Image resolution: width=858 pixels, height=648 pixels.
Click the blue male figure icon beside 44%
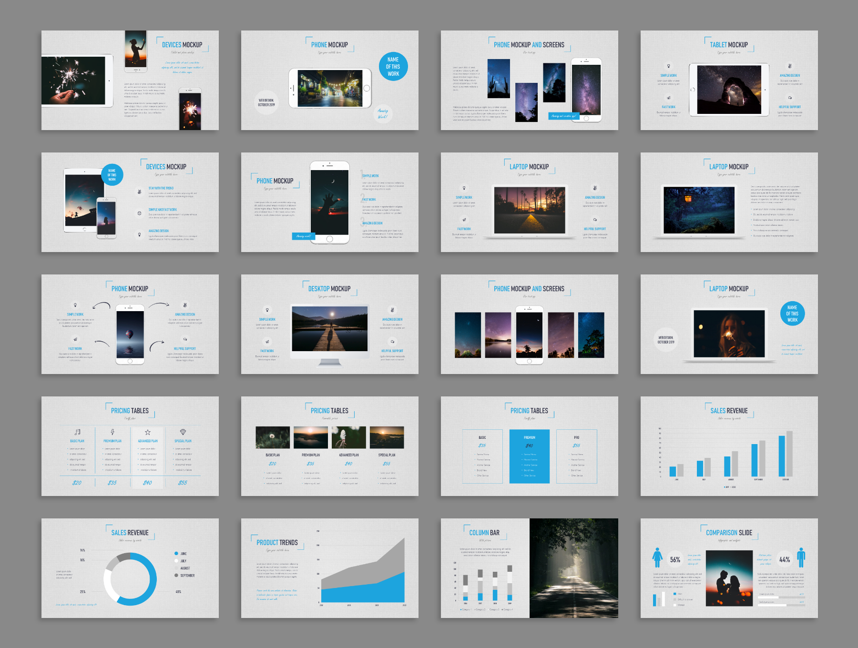(x=801, y=557)
